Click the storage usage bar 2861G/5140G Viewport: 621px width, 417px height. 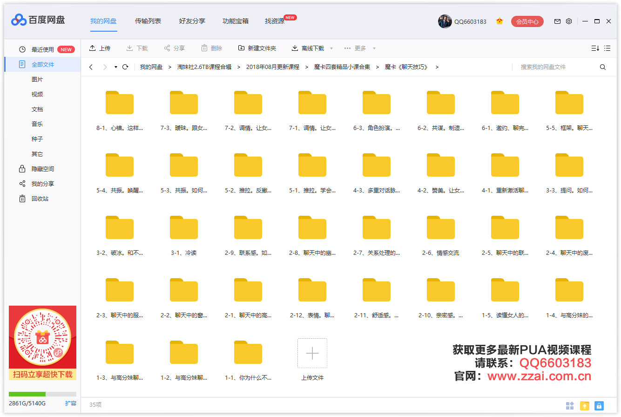click(x=42, y=394)
